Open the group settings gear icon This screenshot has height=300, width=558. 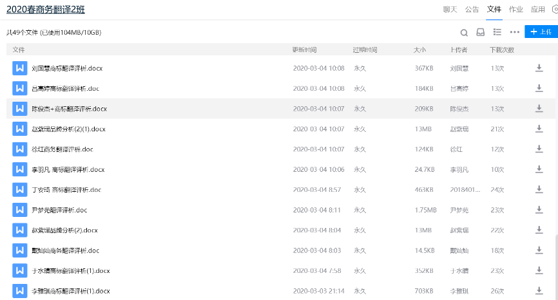pos(555,10)
